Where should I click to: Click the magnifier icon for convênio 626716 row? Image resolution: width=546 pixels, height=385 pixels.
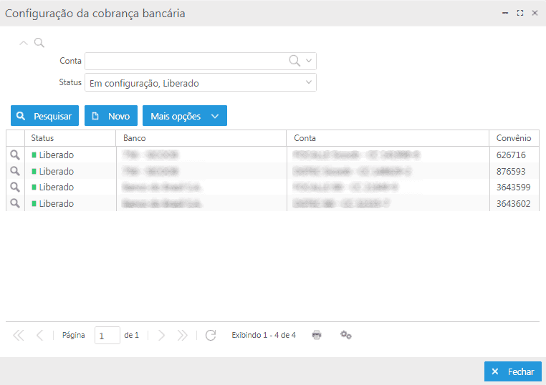pyautogui.click(x=14, y=155)
